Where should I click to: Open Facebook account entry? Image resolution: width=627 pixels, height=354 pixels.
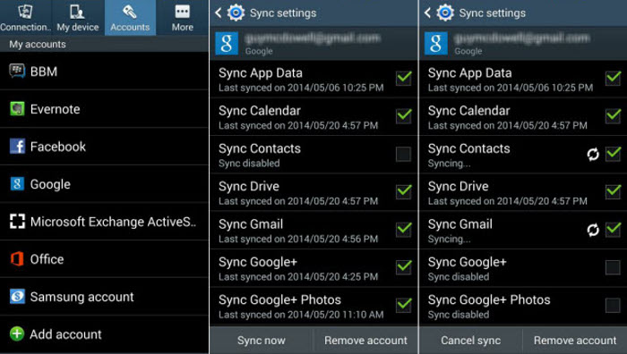point(104,147)
